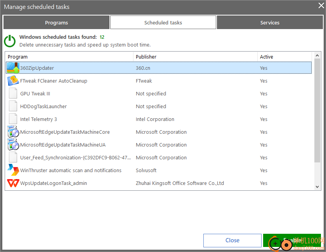Select the User_Feed_Synchronization task
This screenshot has width=326, height=252.
[75, 158]
